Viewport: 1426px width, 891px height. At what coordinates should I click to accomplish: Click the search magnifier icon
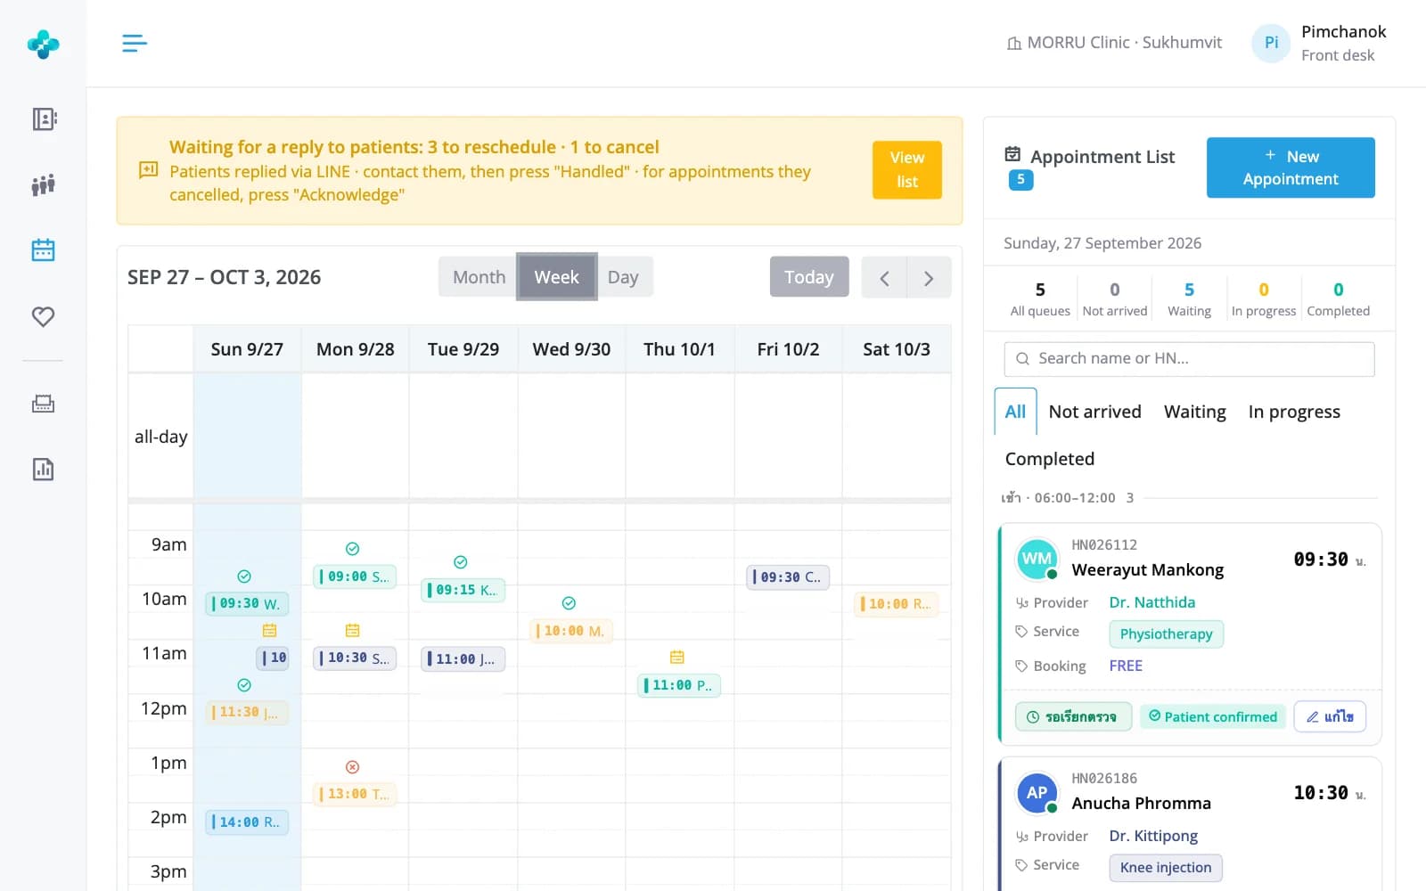click(1022, 358)
